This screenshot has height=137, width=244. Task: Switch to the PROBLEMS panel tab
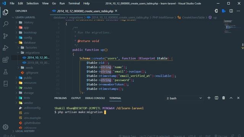(x=60, y=98)
